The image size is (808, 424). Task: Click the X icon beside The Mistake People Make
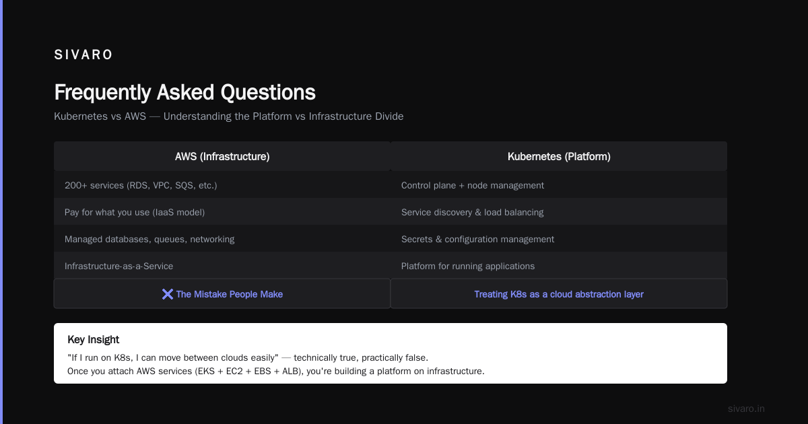(168, 294)
